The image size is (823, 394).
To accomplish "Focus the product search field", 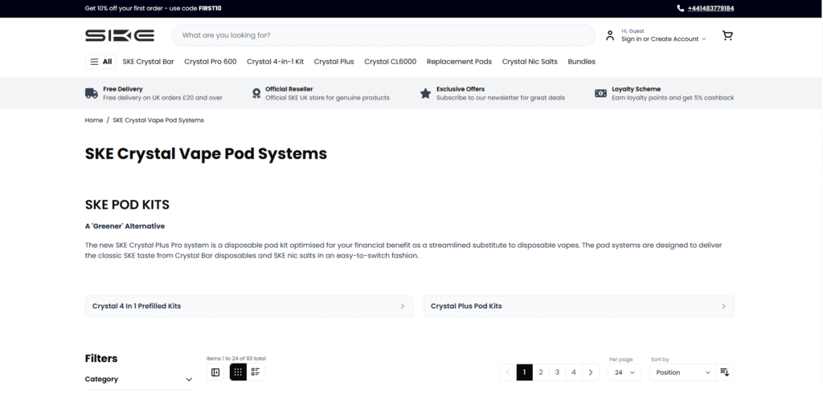I will (383, 35).
